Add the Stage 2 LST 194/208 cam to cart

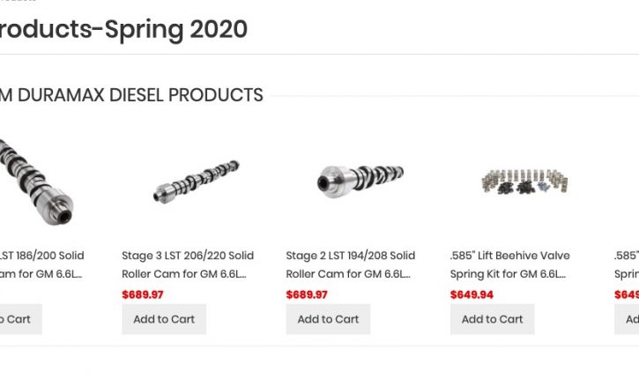coord(328,319)
